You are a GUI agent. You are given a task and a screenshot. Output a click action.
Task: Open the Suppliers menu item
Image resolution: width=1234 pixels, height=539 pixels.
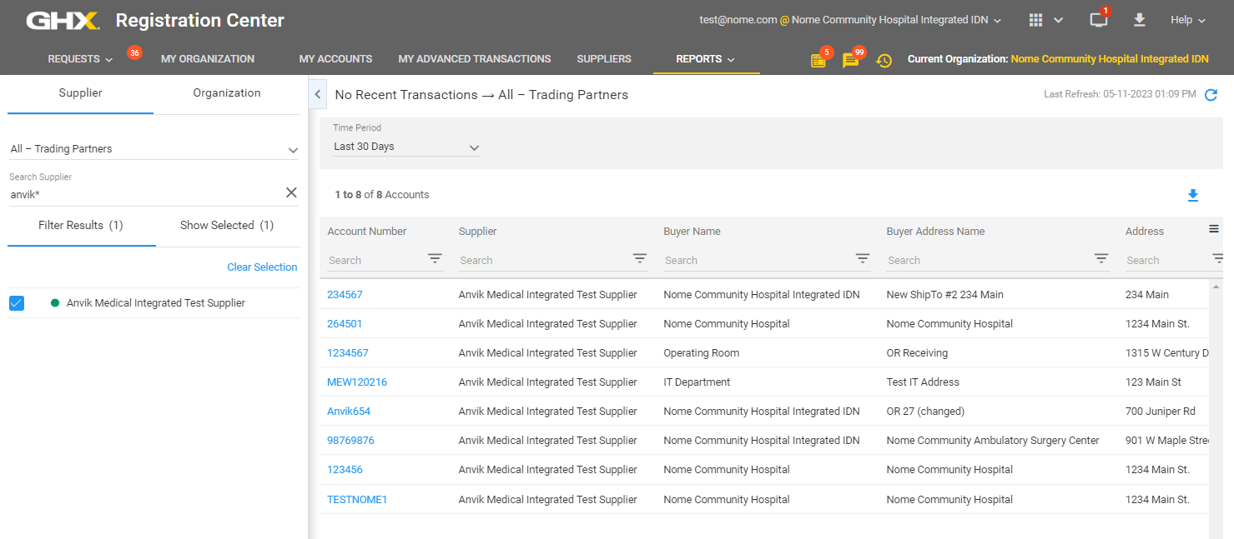(604, 59)
